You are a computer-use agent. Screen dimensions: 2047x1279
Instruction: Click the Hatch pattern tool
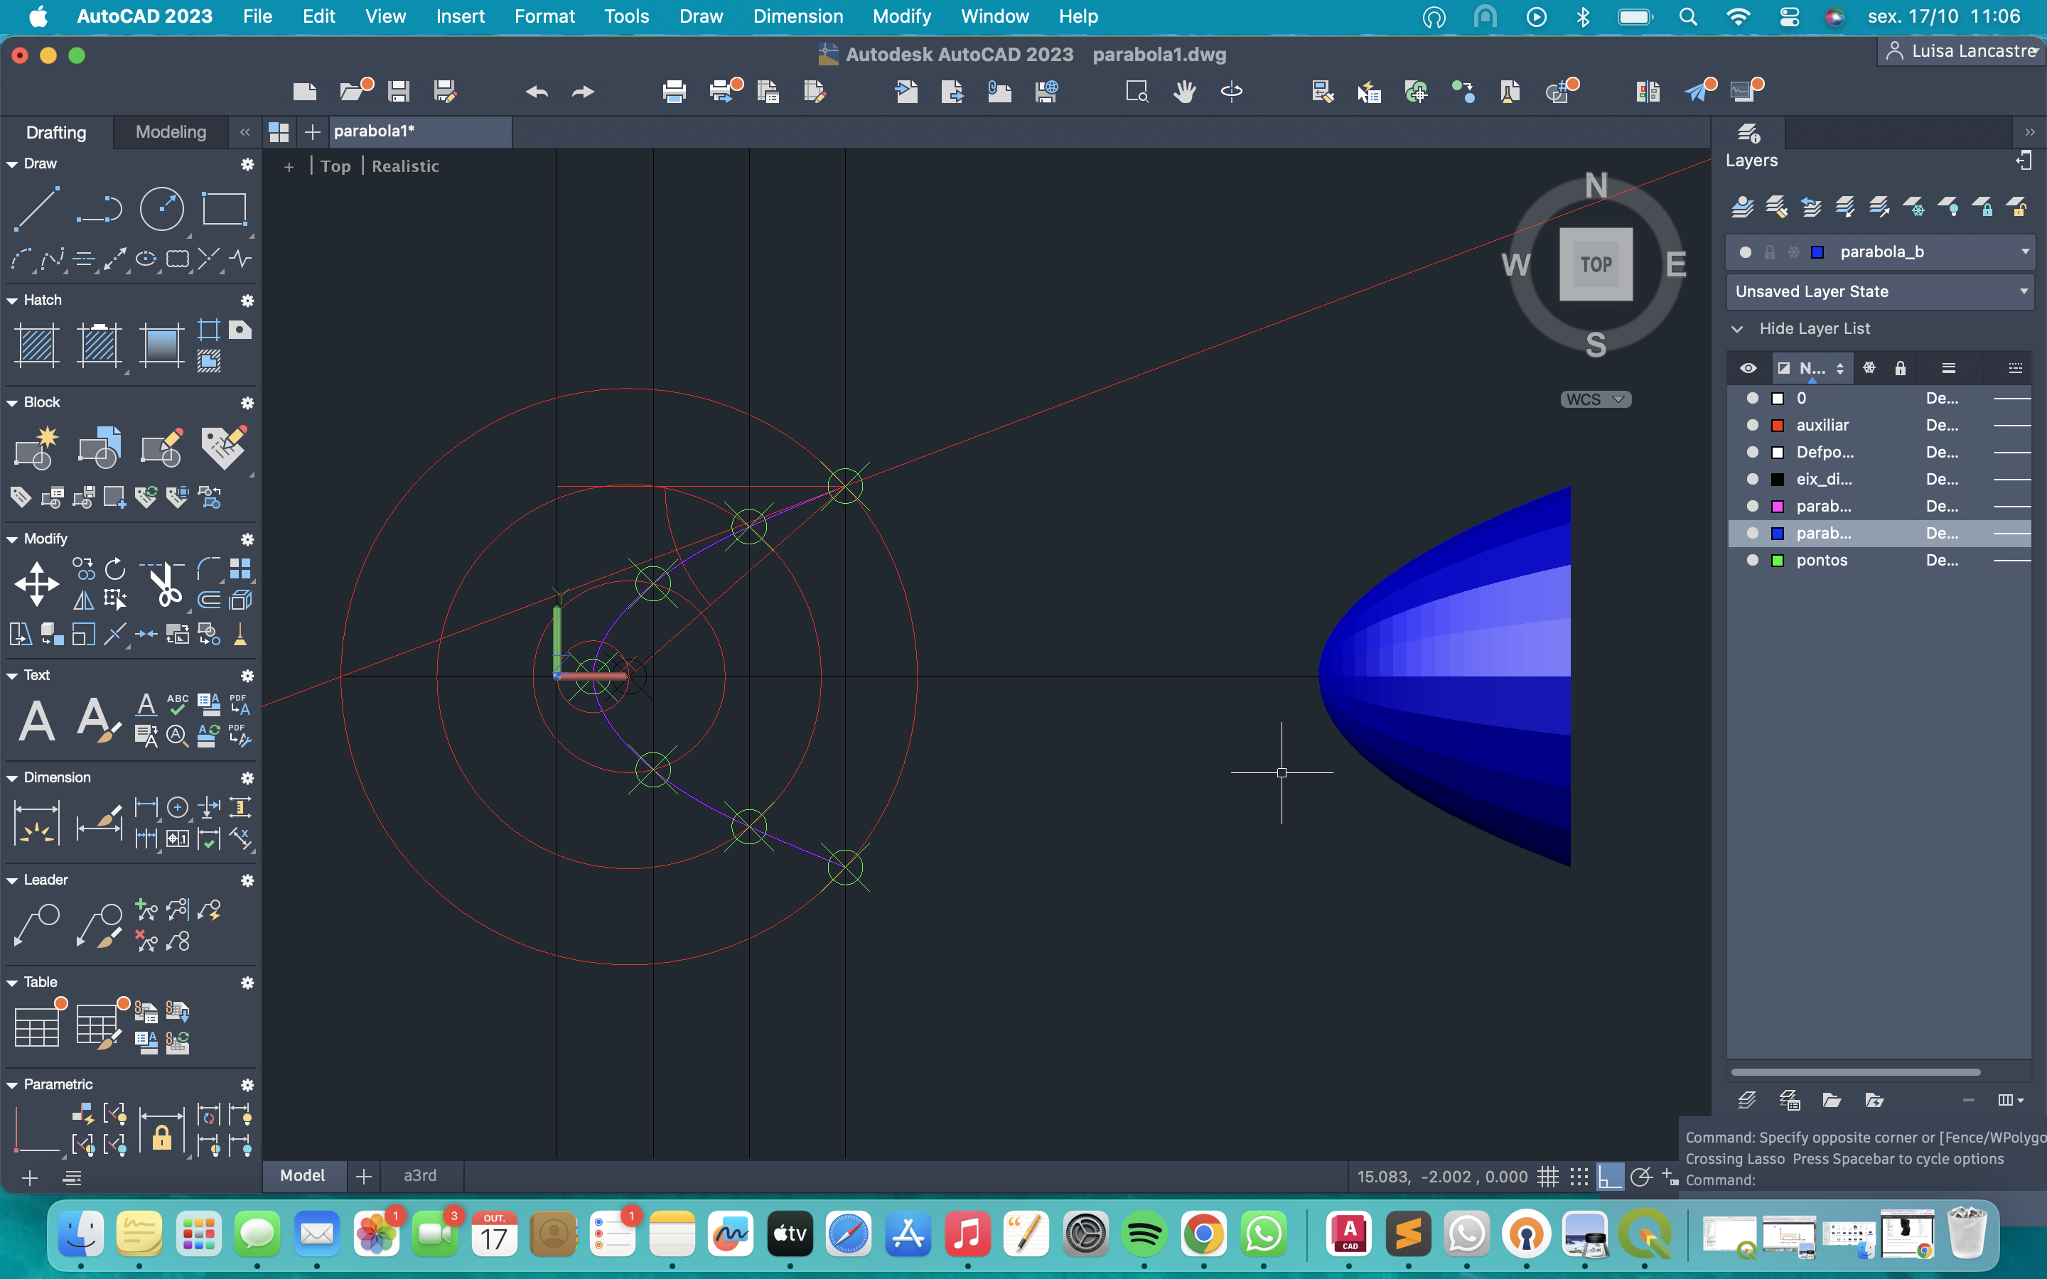point(36,345)
